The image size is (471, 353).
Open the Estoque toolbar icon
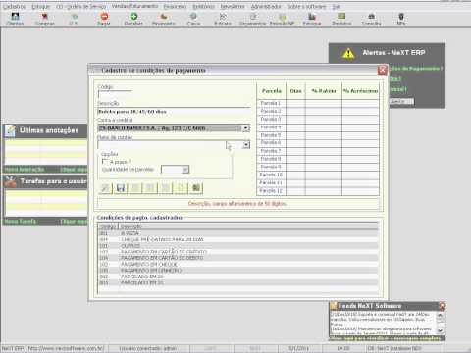tap(312, 19)
